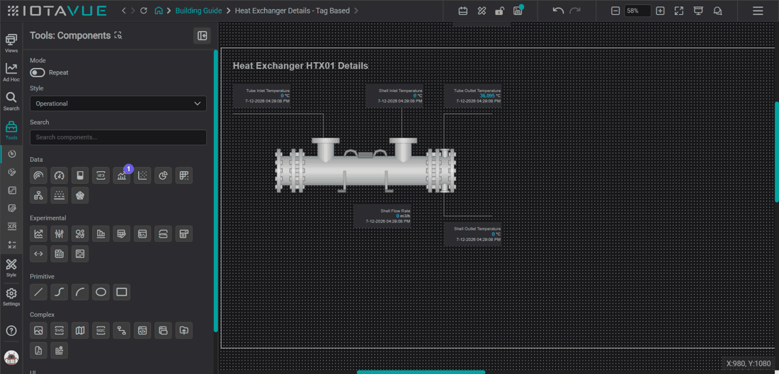Screen dimensions: 779x374
Task: Select the experimental HTML component
Action: (x=164, y=233)
